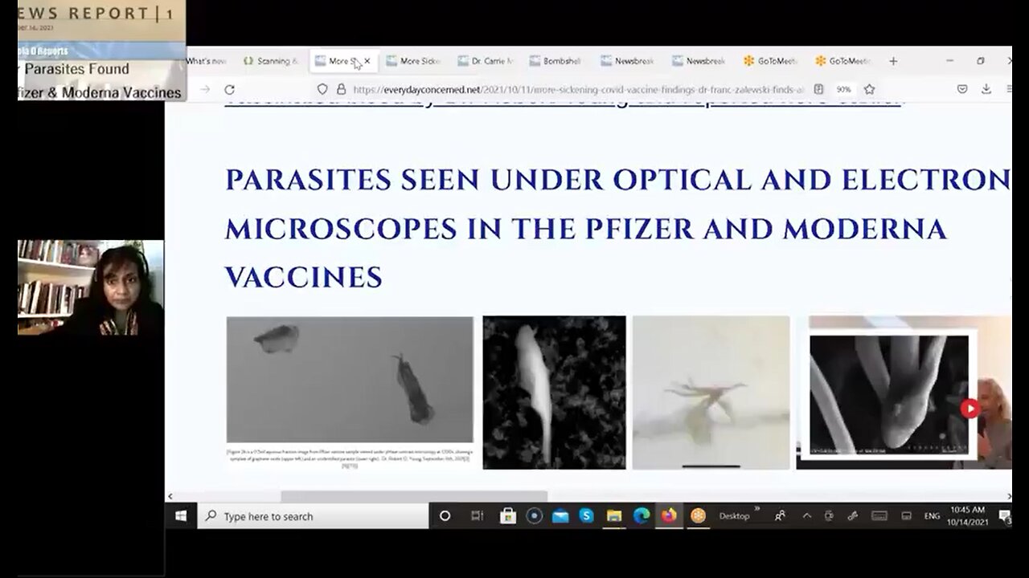Bookmark this page with the star icon
Viewport: 1029px width, 578px height.
pos(869,90)
